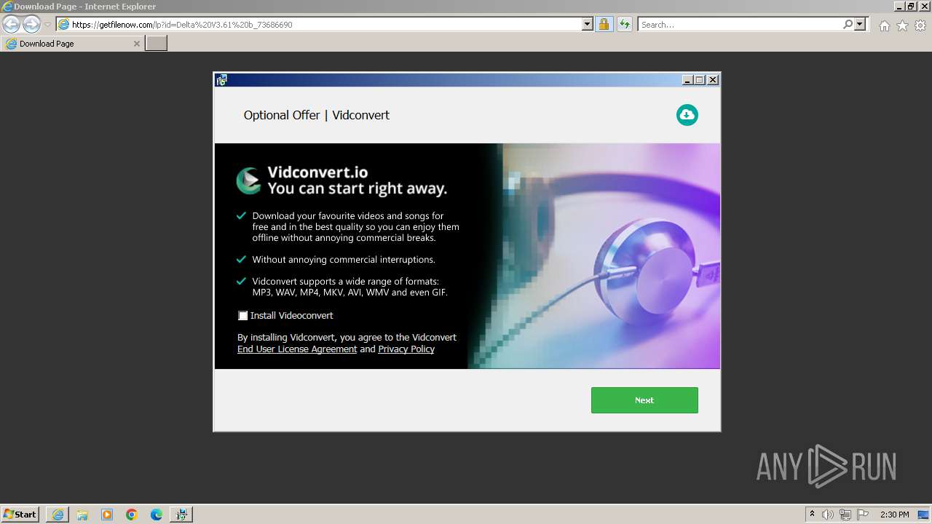This screenshot has height=524, width=932.
Task: Go back in Internet Explorer
Action: (x=12, y=24)
